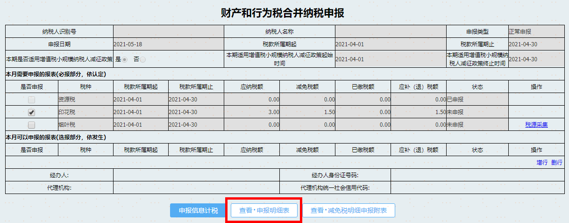Click section header 本月可以申报的报表(选报部分，依发生)
The image size is (569, 223).
click(x=56, y=137)
